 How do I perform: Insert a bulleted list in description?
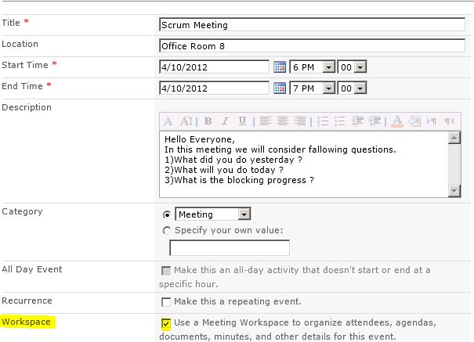(339, 121)
